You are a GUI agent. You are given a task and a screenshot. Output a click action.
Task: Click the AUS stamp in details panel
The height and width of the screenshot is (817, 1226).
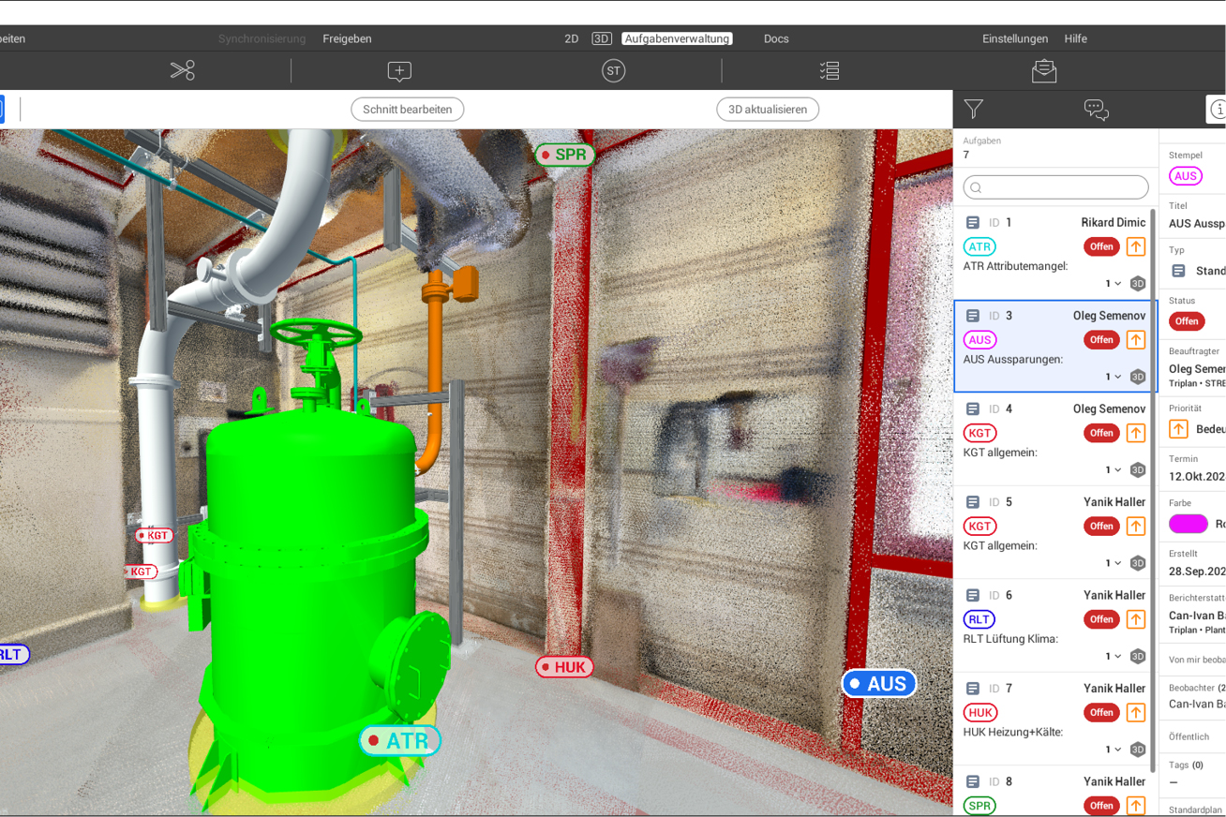pyautogui.click(x=1186, y=176)
